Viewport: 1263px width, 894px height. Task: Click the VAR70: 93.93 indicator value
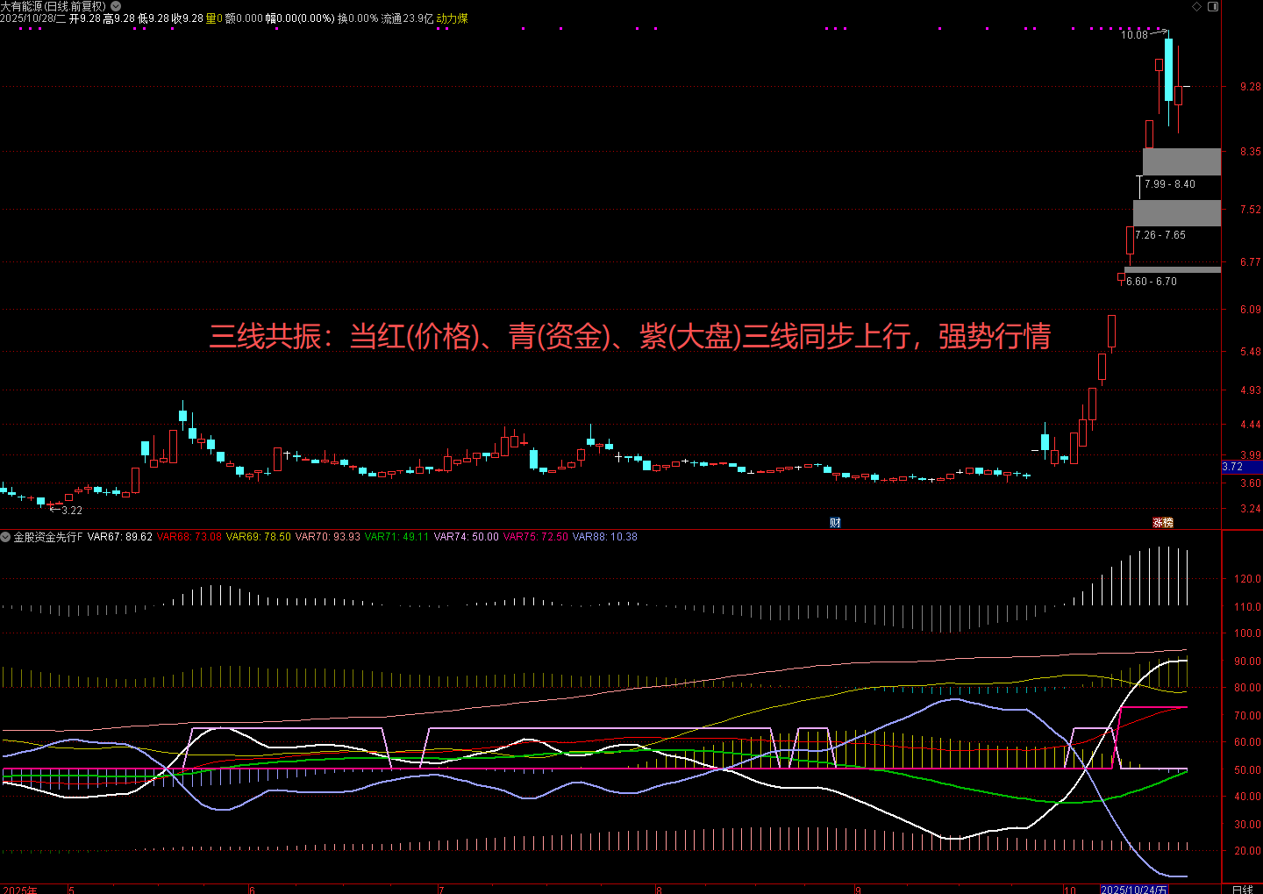pyautogui.click(x=328, y=537)
